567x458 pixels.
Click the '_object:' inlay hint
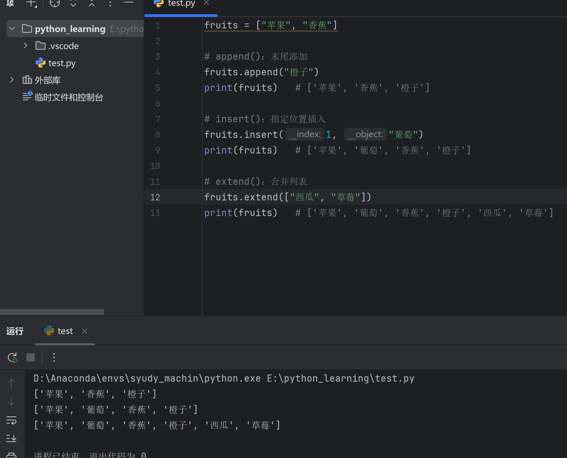pyautogui.click(x=365, y=134)
